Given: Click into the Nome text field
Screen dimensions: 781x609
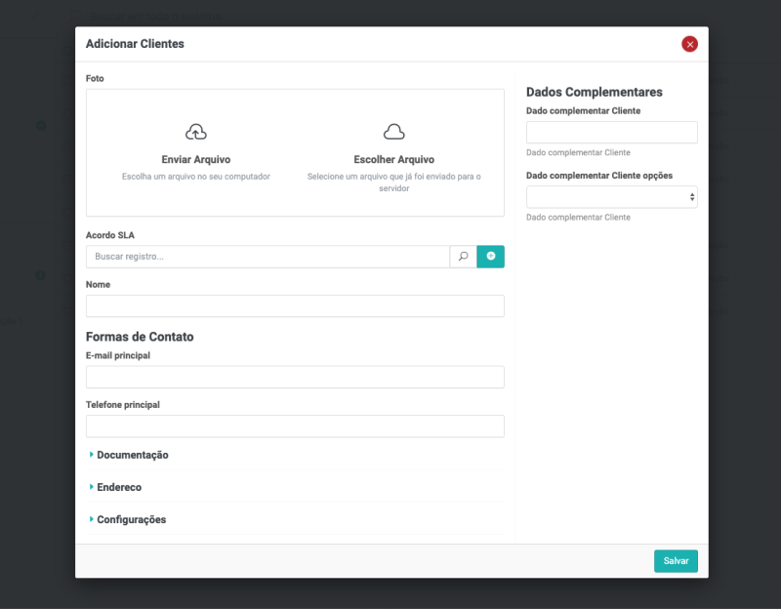Looking at the screenshot, I should point(295,306).
